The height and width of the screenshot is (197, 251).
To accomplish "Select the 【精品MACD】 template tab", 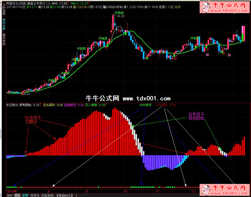I will pyautogui.click(x=64, y=195).
